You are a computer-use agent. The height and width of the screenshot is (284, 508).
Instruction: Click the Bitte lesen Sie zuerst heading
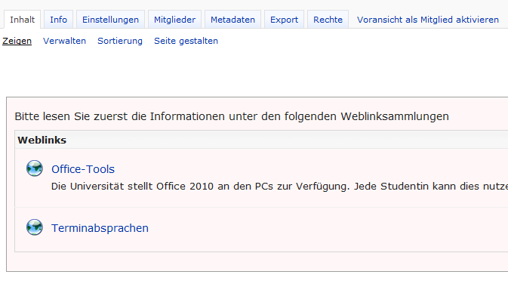(x=232, y=116)
